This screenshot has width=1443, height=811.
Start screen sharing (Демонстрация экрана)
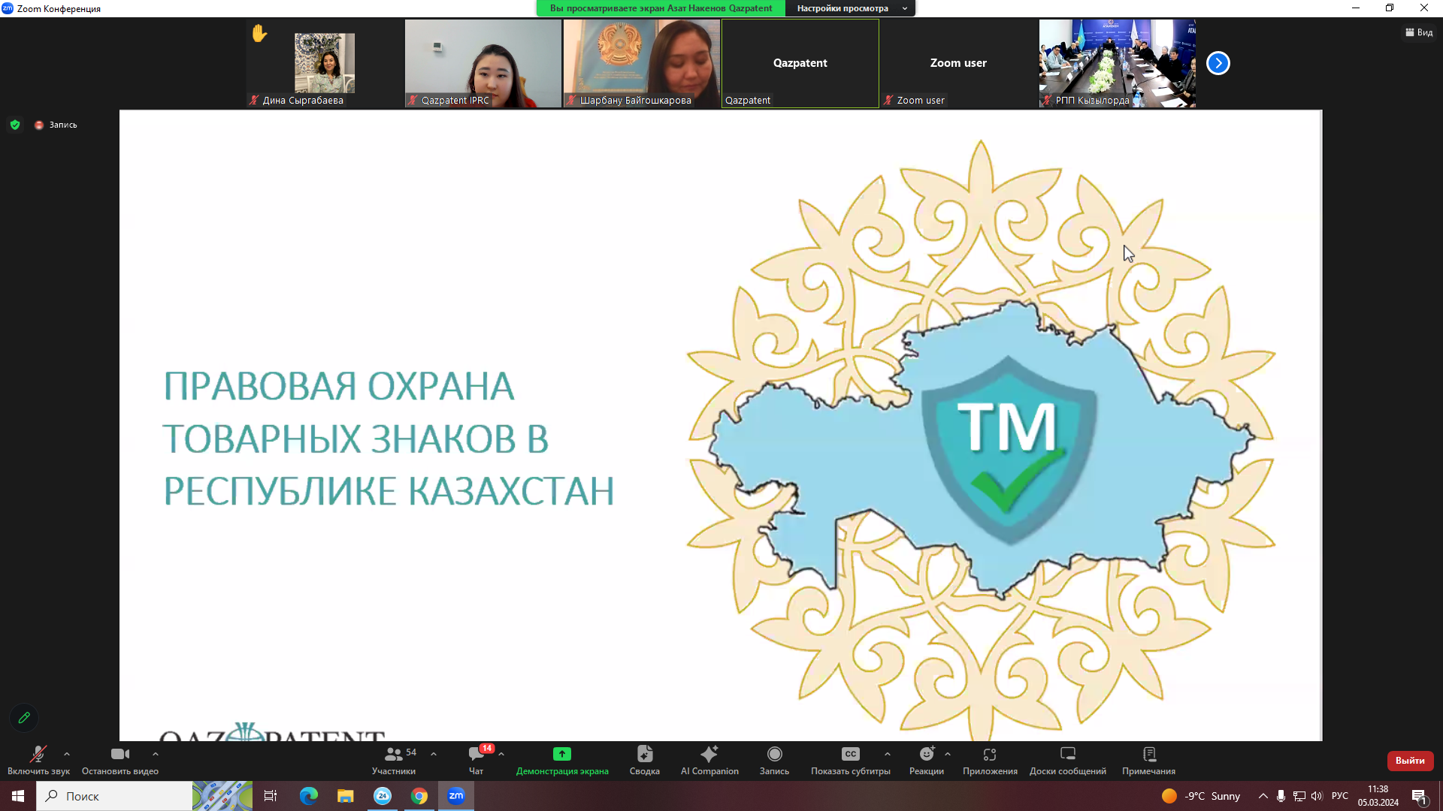[561, 759]
